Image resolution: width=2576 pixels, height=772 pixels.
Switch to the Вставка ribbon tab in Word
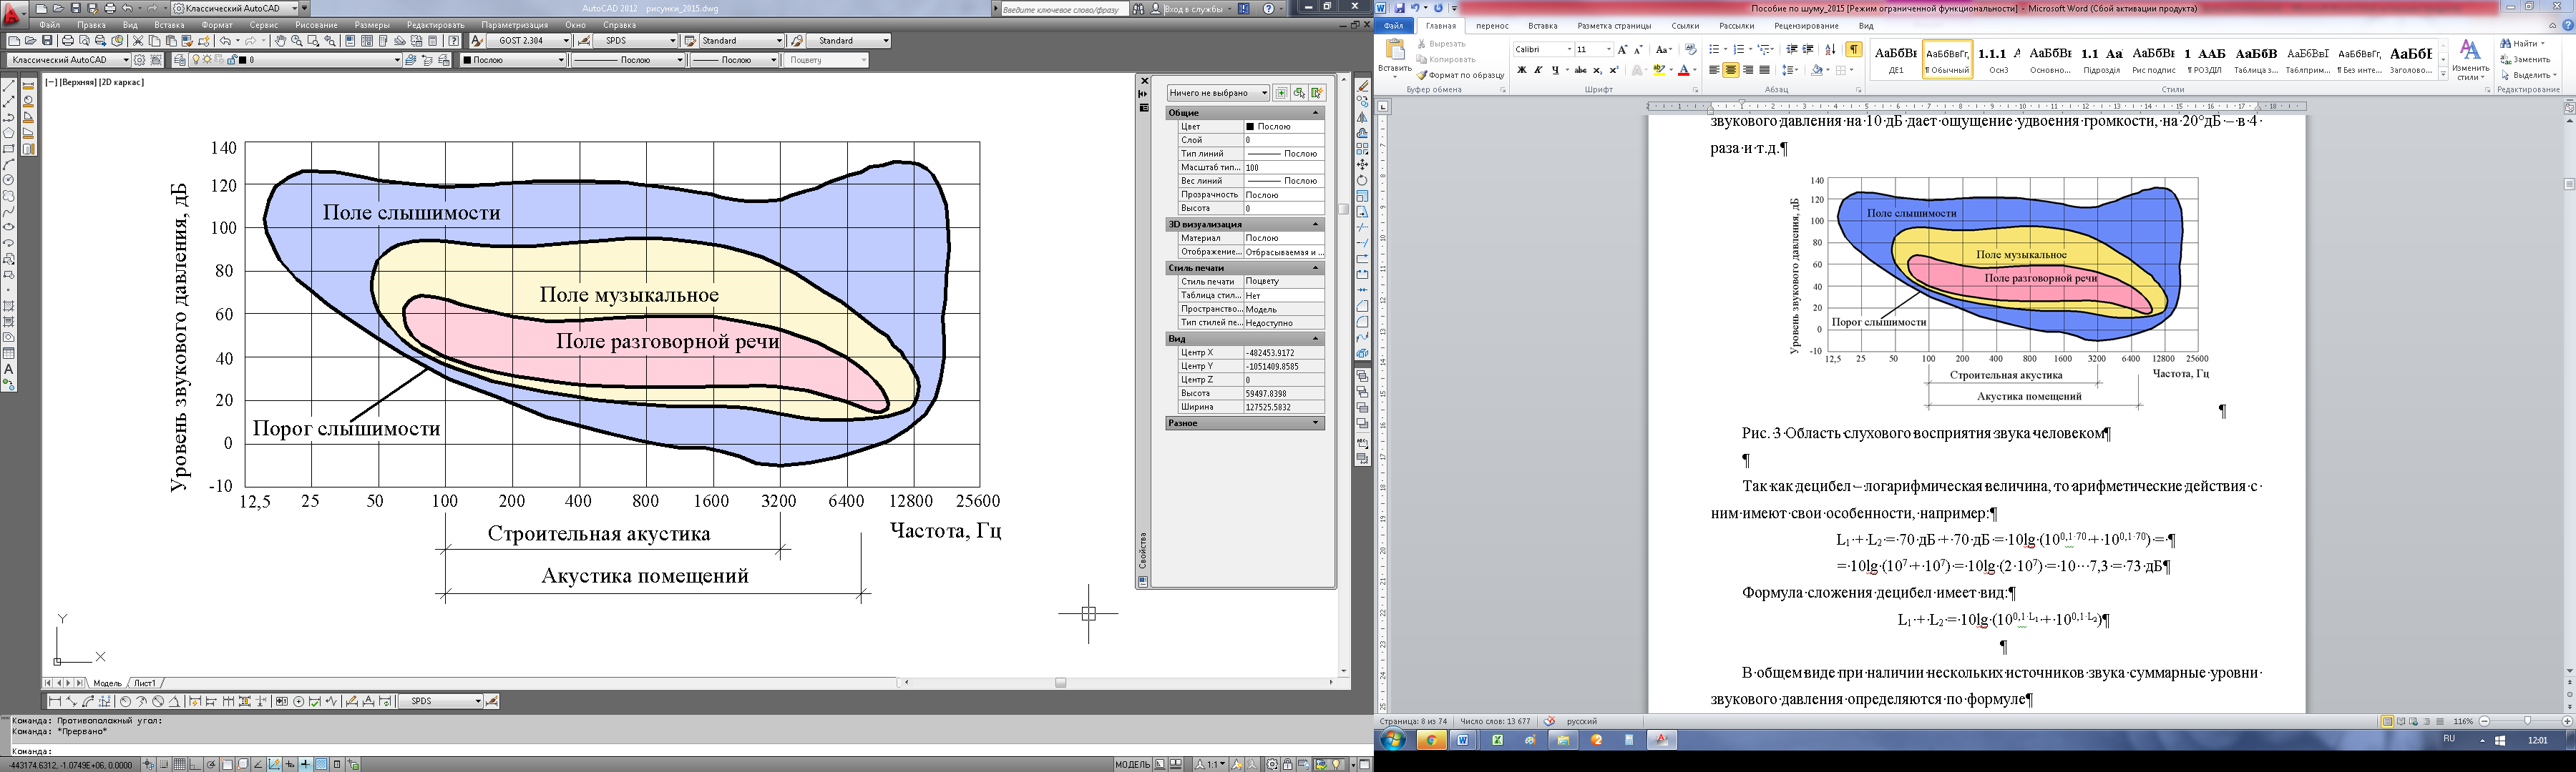(x=1542, y=26)
